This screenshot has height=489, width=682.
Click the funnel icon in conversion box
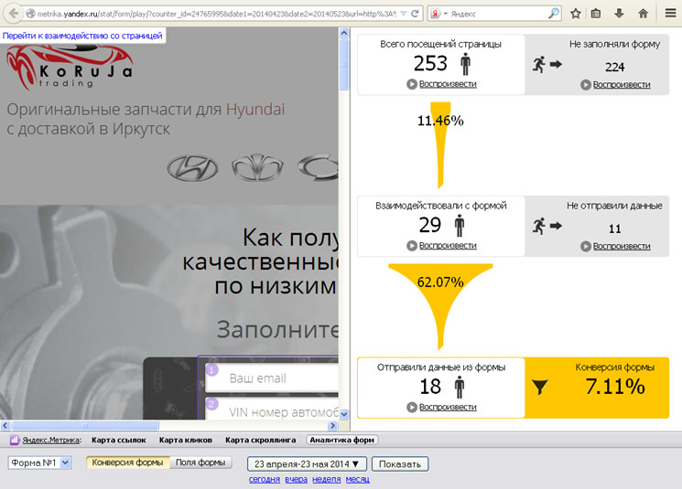[540, 388]
